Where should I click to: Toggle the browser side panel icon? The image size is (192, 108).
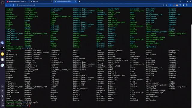click(187, 5)
